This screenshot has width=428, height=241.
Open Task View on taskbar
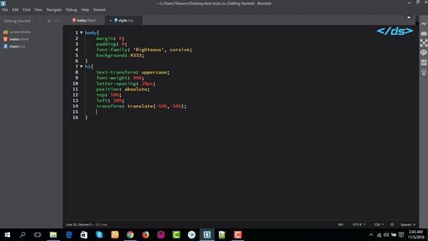click(x=37, y=235)
